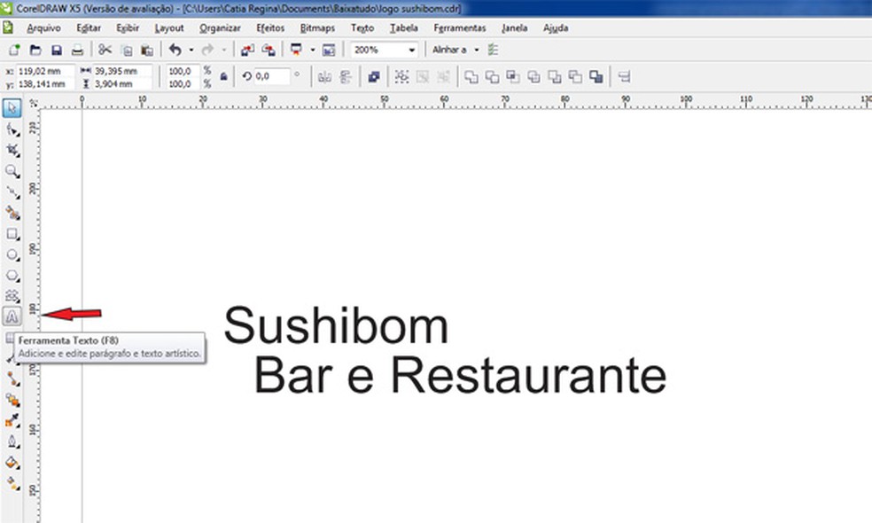Screen dimensions: 872x523
Task: Open the Ferramentas menu
Action: tap(460, 27)
